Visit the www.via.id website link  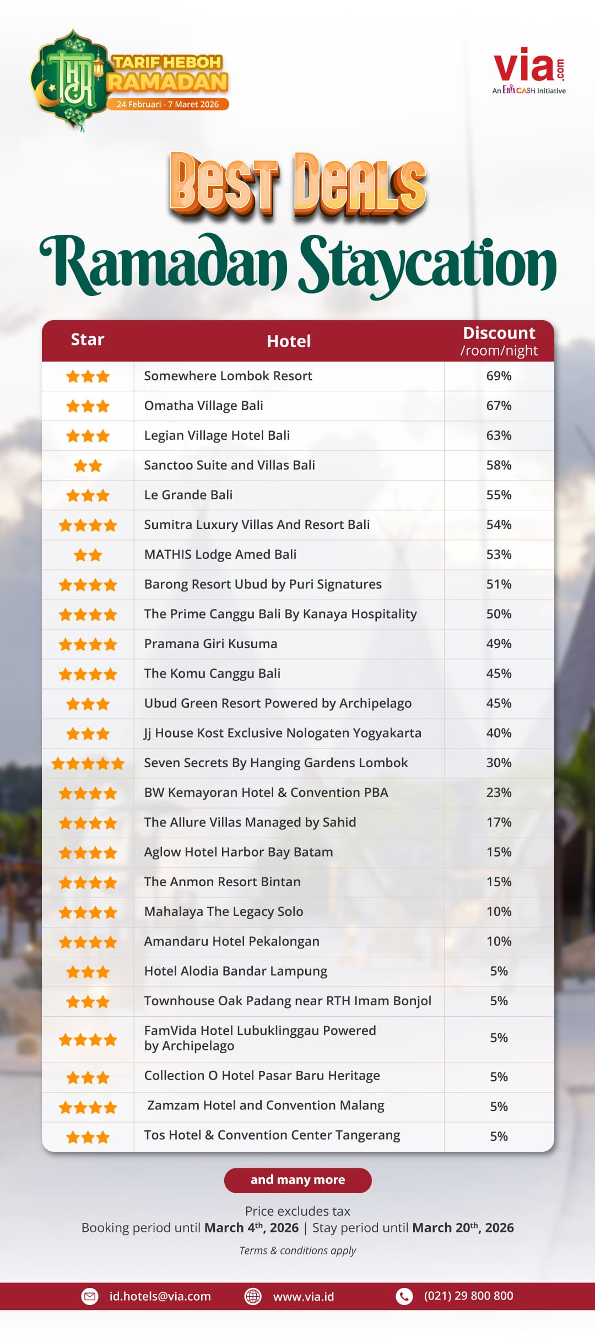coord(304,1296)
